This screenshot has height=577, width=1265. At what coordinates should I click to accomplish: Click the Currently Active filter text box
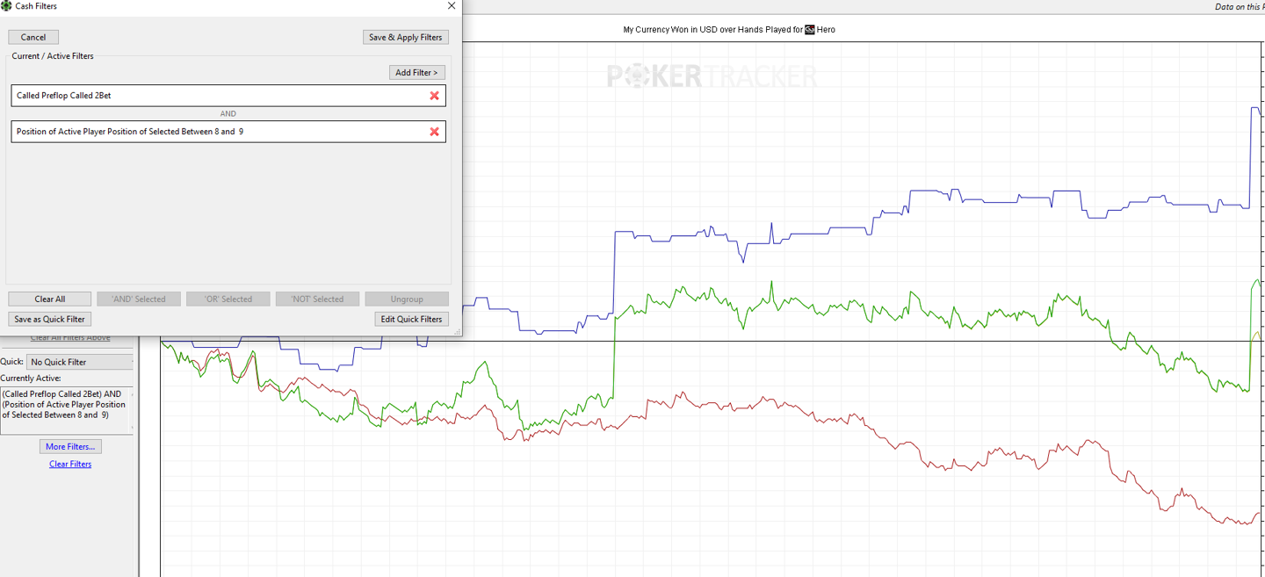[x=66, y=410]
